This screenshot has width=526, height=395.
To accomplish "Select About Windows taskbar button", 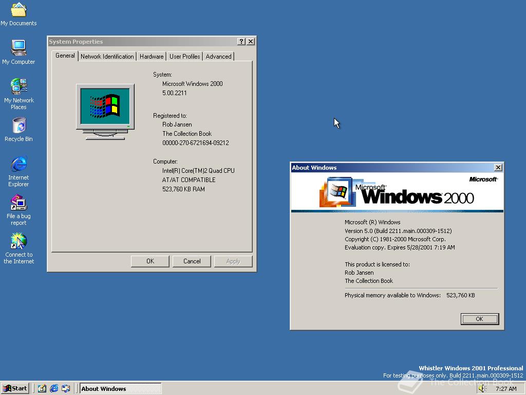I will (120, 389).
